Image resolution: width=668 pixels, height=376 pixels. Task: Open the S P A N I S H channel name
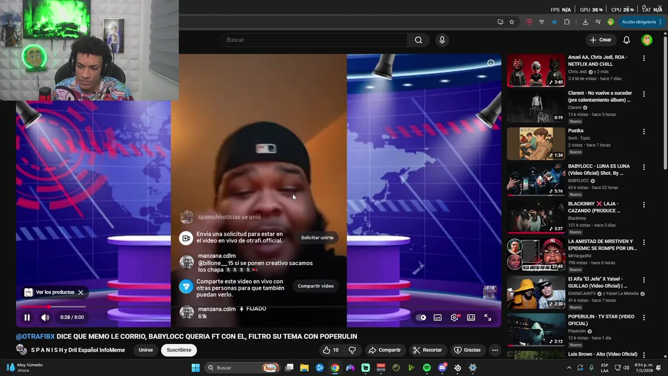point(78,350)
